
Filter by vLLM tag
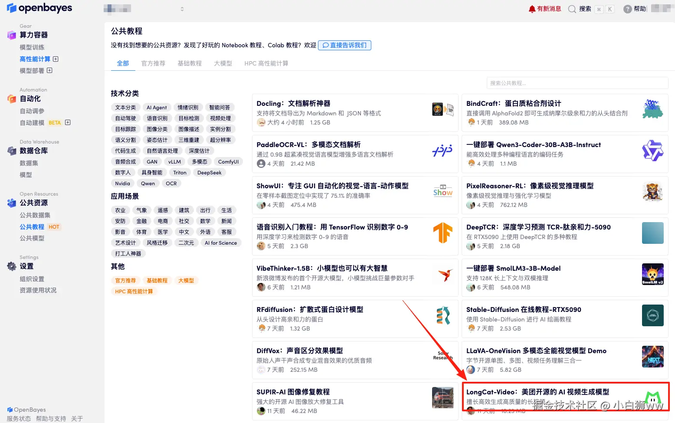(x=174, y=162)
